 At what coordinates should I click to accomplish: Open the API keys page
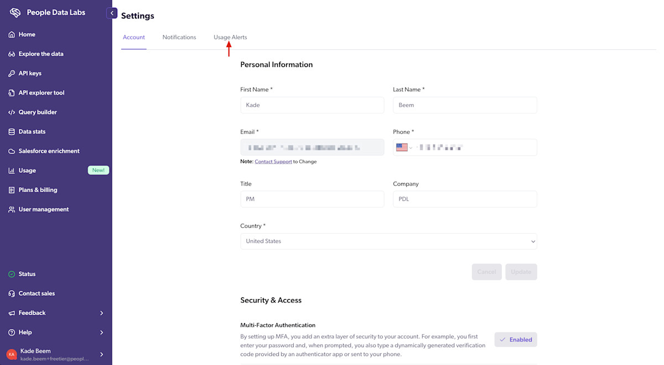[30, 73]
